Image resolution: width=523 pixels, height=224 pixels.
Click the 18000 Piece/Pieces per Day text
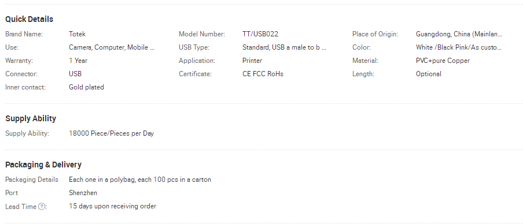(x=112, y=133)
